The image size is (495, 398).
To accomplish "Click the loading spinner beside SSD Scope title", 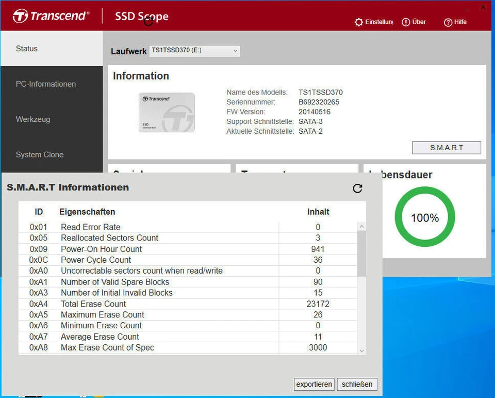I will tap(150, 20).
